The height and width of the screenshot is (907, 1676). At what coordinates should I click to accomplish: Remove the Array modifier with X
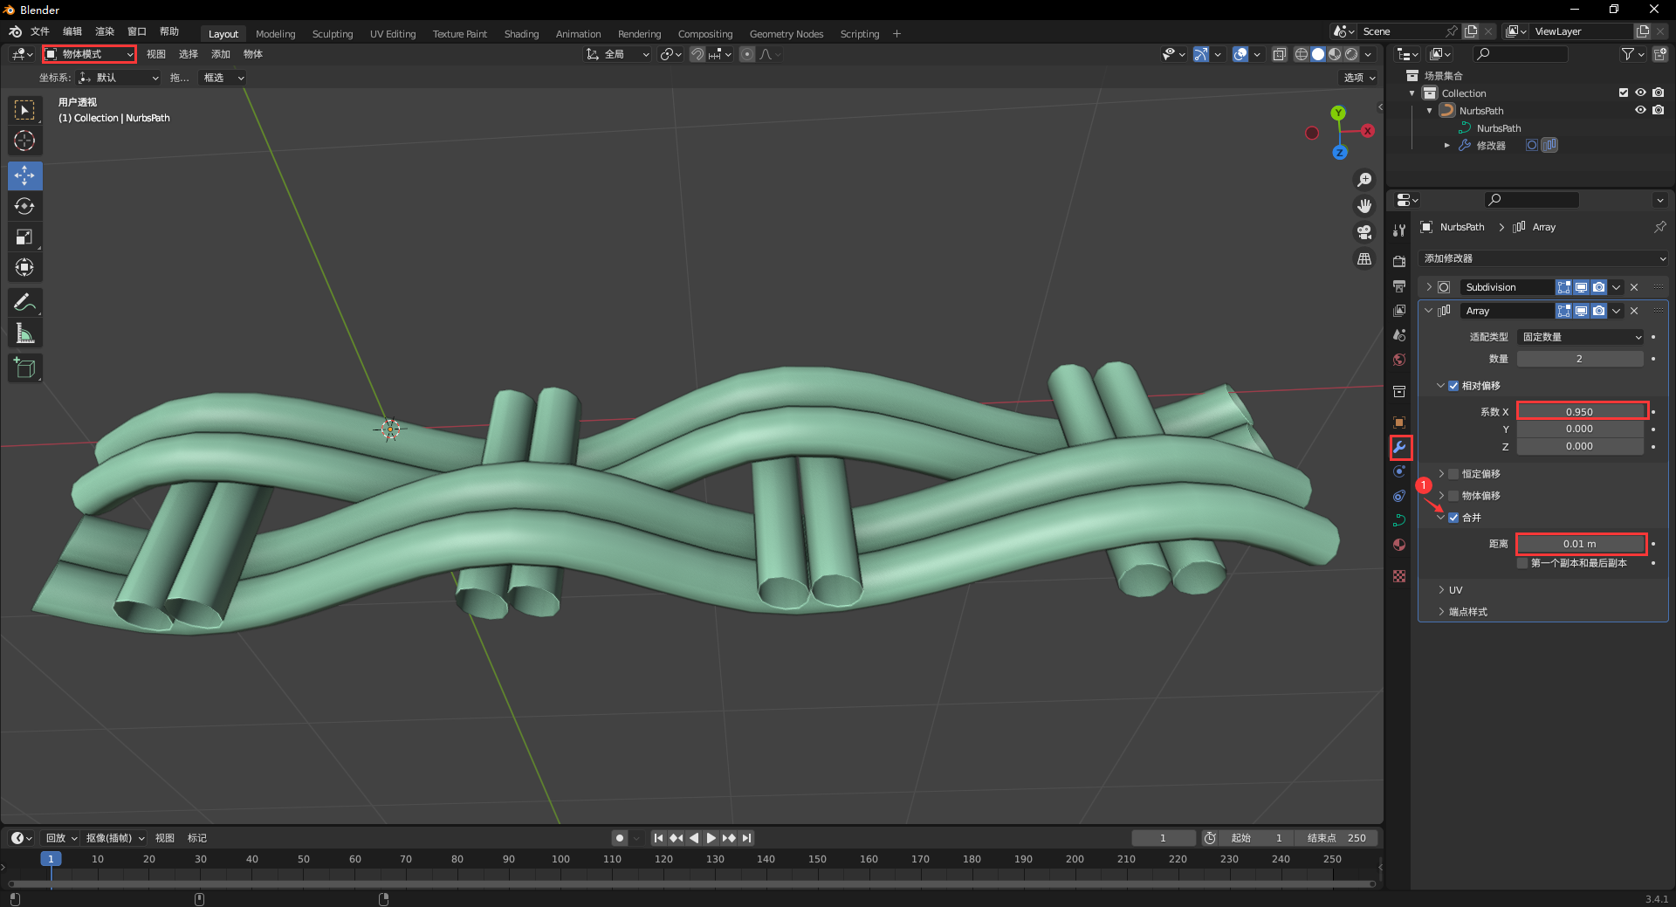point(1634,311)
